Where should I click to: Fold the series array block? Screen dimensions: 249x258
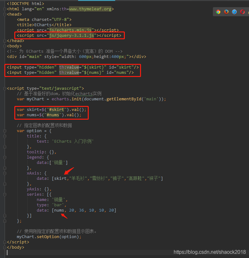tap(4, 194)
